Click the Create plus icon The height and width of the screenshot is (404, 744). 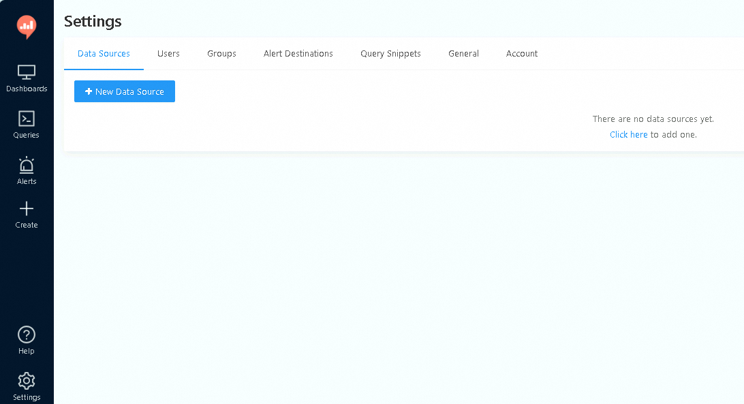[27, 209]
